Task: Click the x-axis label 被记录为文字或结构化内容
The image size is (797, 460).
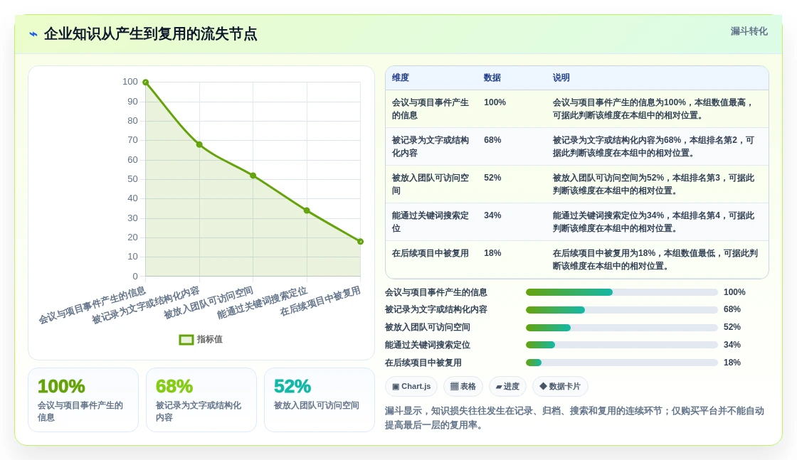Action: pos(146,305)
